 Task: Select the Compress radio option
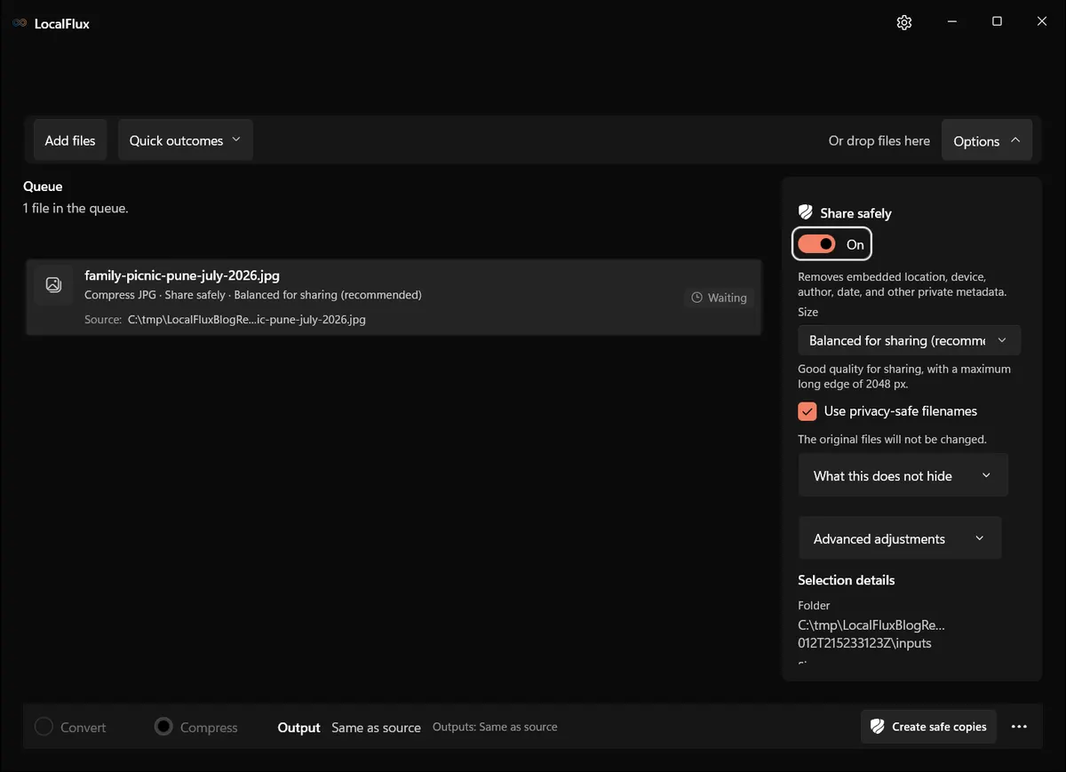[163, 727]
